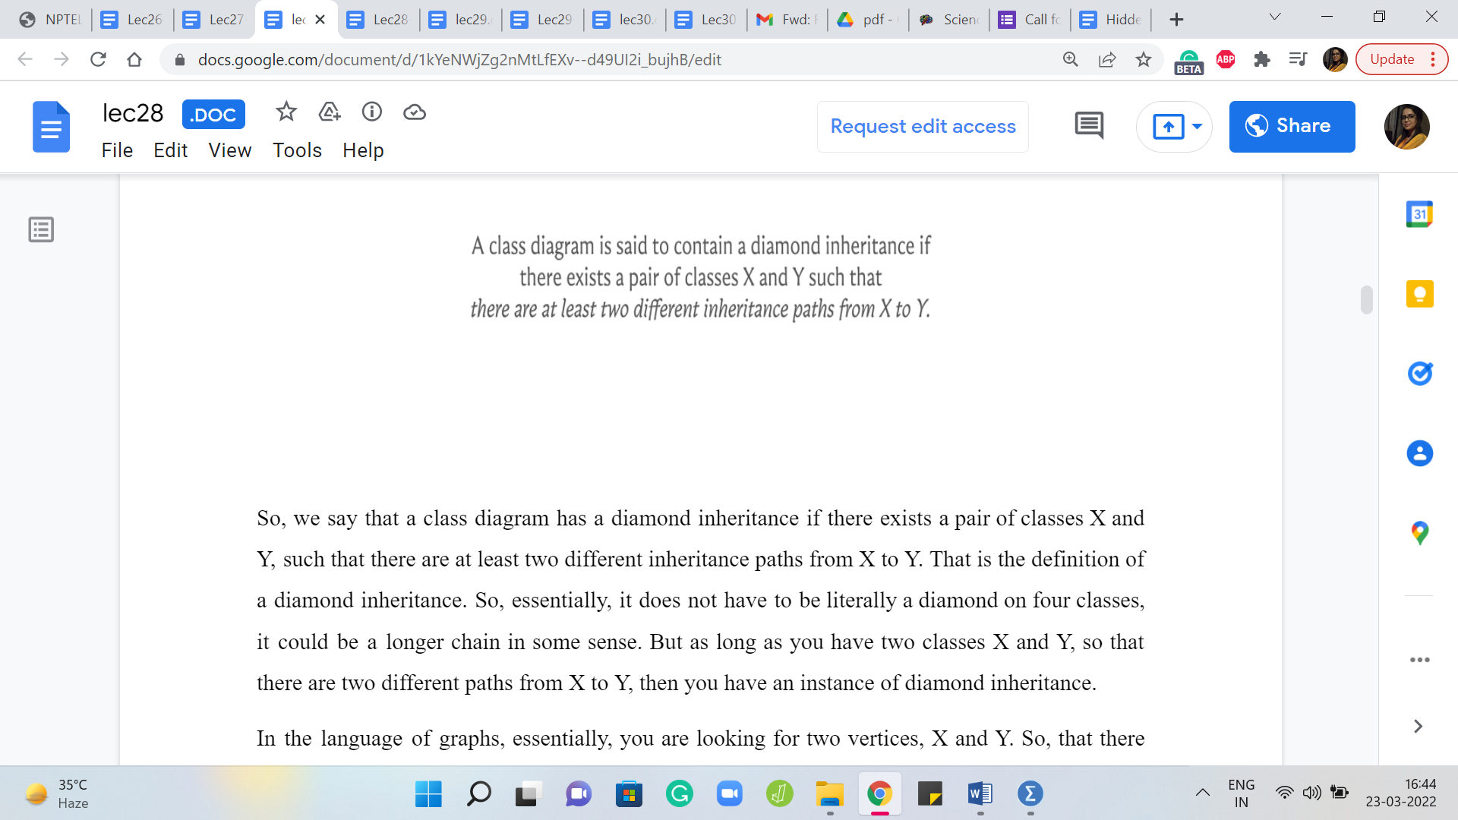Image resolution: width=1458 pixels, height=820 pixels.
Task: Open Google Tasks side panel
Action: (x=1419, y=373)
